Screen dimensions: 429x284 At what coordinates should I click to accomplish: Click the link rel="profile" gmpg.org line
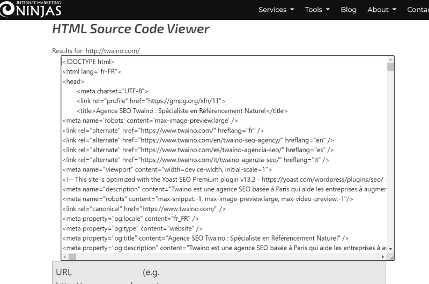click(151, 101)
